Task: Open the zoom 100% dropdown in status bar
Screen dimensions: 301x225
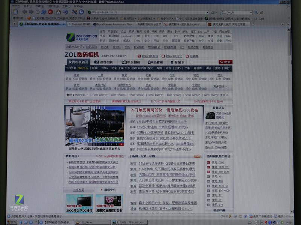Action: (292, 216)
